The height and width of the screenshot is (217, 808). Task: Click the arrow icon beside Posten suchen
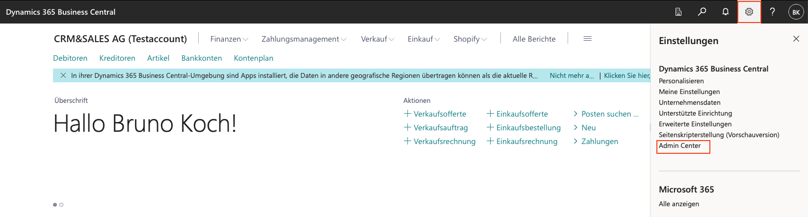point(575,114)
